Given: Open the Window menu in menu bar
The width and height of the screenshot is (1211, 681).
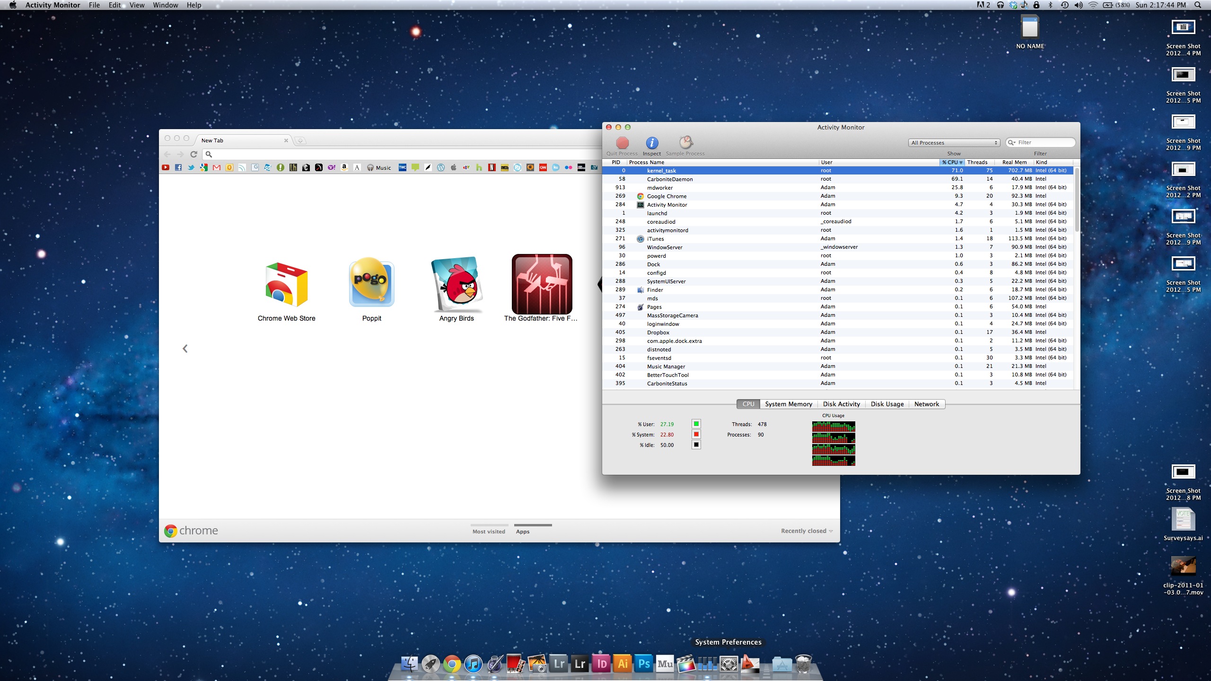Looking at the screenshot, I should pos(165,5).
